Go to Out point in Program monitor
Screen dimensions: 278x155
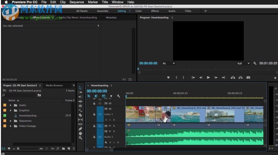click(223, 77)
